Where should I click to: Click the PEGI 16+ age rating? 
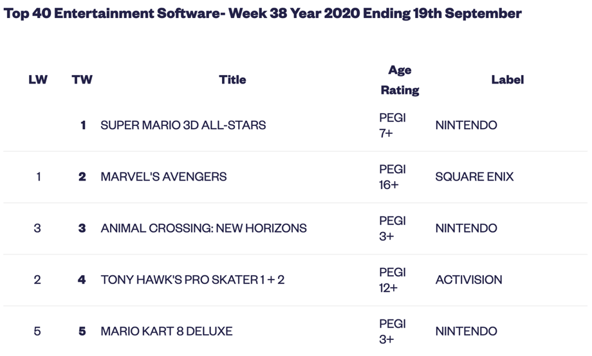(393, 177)
